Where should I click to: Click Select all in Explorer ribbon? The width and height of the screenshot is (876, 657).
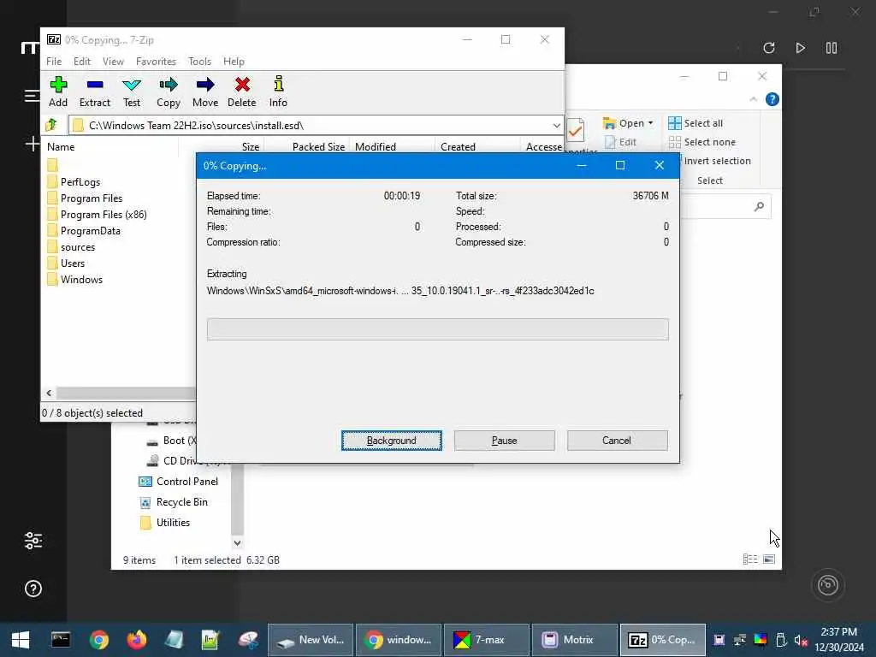(x=695, y=123)
